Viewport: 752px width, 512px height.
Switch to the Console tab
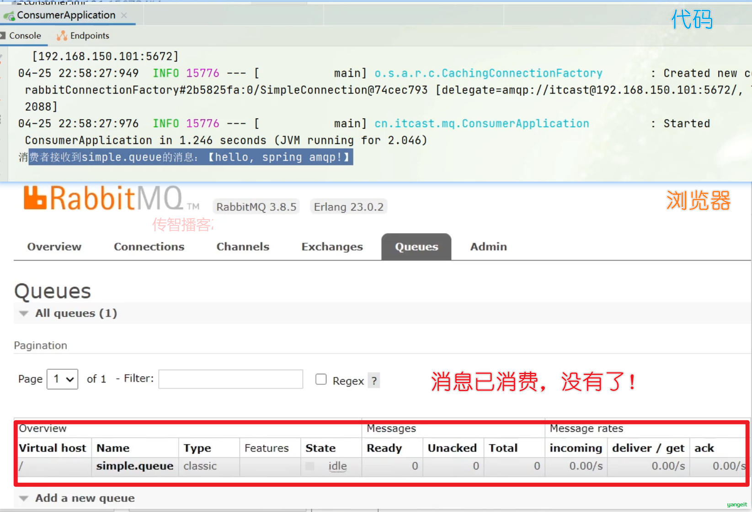[x=25, y=36]
